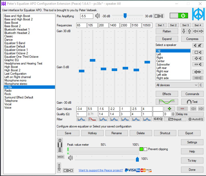Move band left with grey left arrow
Viewport: 206px width, 176px height.
point(193,109)
